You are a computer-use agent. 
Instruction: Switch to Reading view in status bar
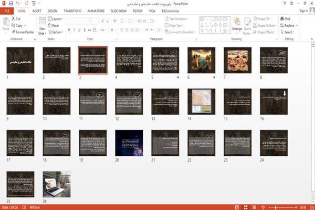point(254,207)
